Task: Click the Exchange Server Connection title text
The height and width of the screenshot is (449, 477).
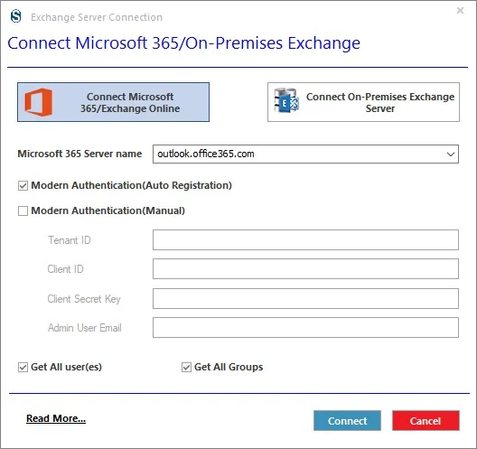Action: coord(97,17)
